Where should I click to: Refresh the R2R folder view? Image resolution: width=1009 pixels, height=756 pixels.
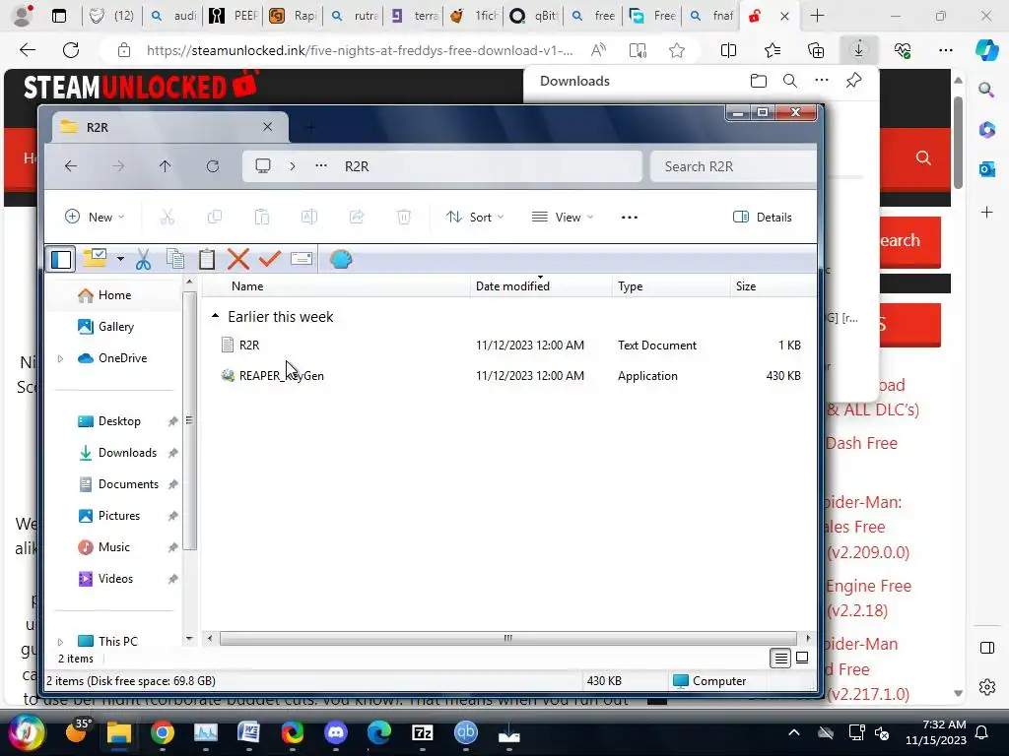(x=213, y=166)
